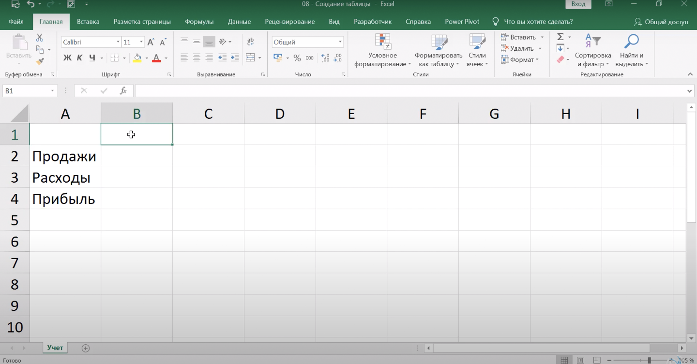Image resolution: width=697 pixels, height=364 pixels.
Task: Increase font size with large A
Action: 151,42
